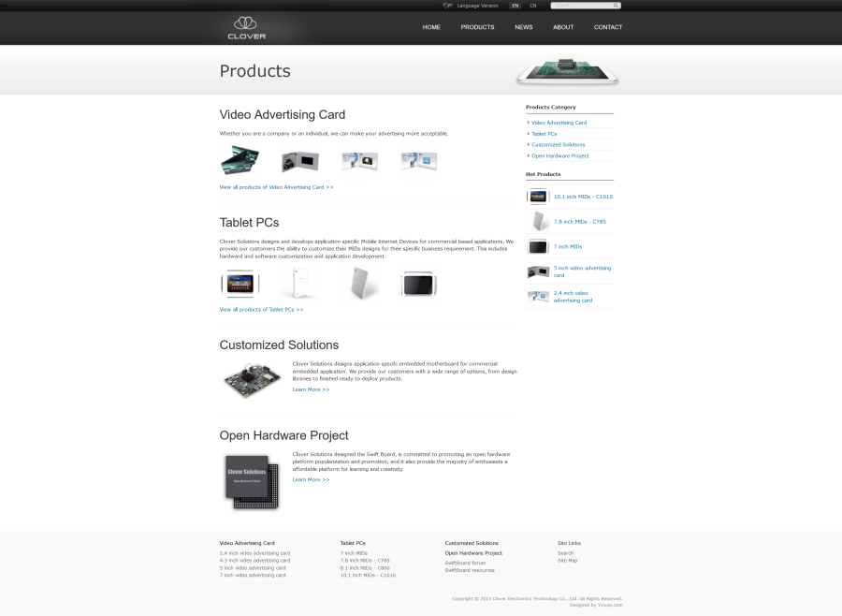Select Open Hardware Project sidebar category

(559, 155)
